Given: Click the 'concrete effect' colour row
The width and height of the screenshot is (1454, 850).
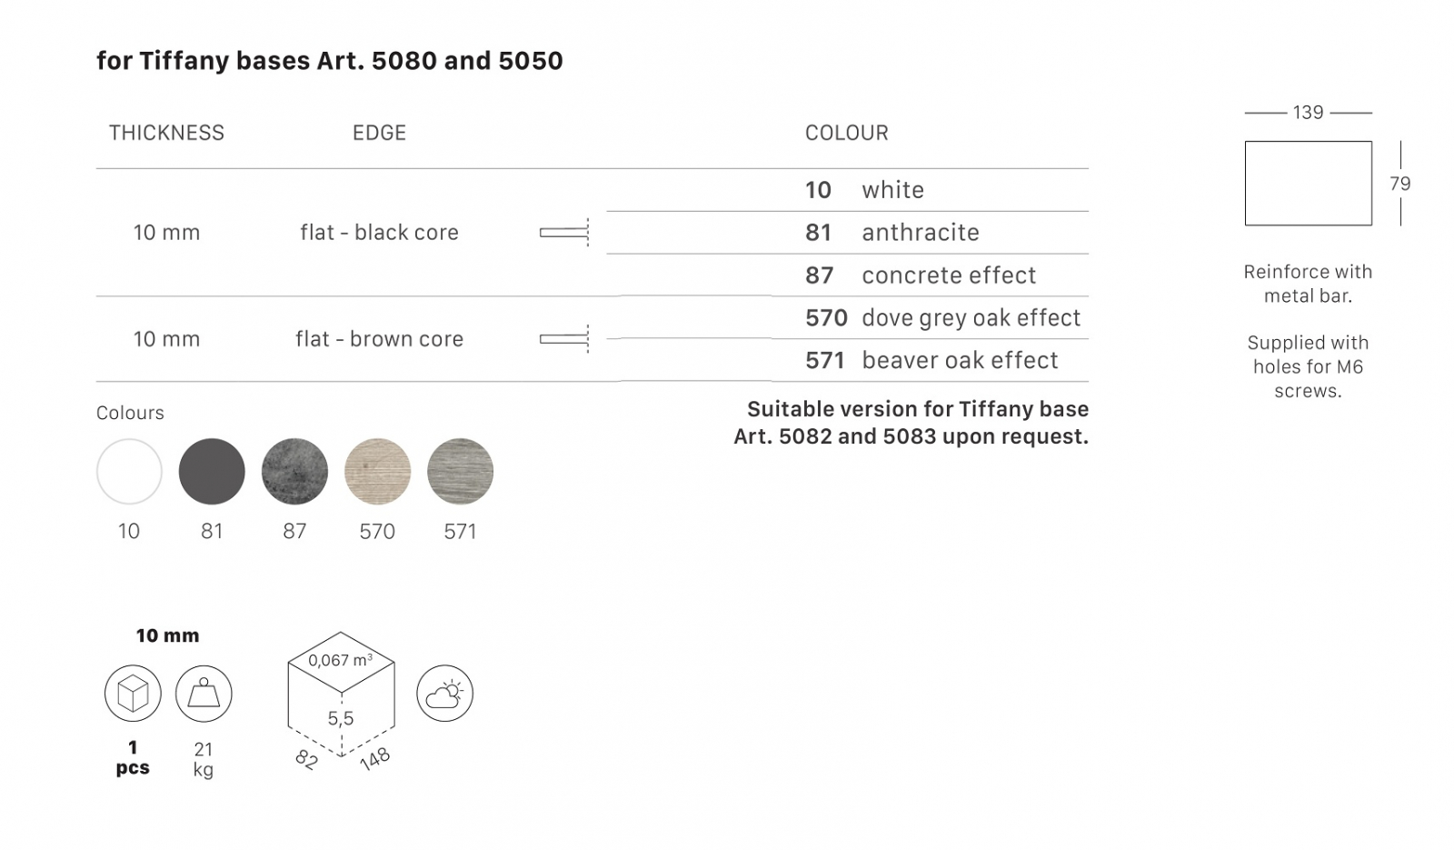Looking at the screenshot, I should (x=930, y=275).
